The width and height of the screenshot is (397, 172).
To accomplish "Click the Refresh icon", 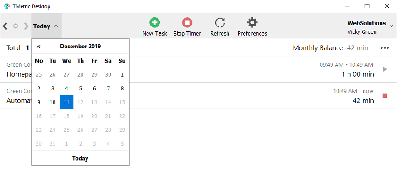I will [220, 22].
